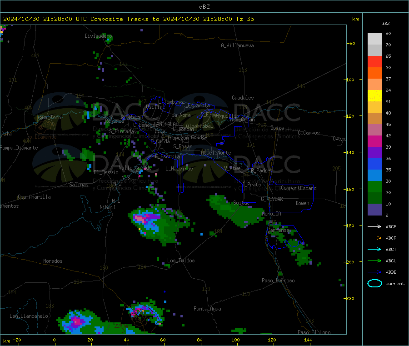409x346 pixels.
Task: Click the Pampa_Diamante place label
Action: pos(19,148)
